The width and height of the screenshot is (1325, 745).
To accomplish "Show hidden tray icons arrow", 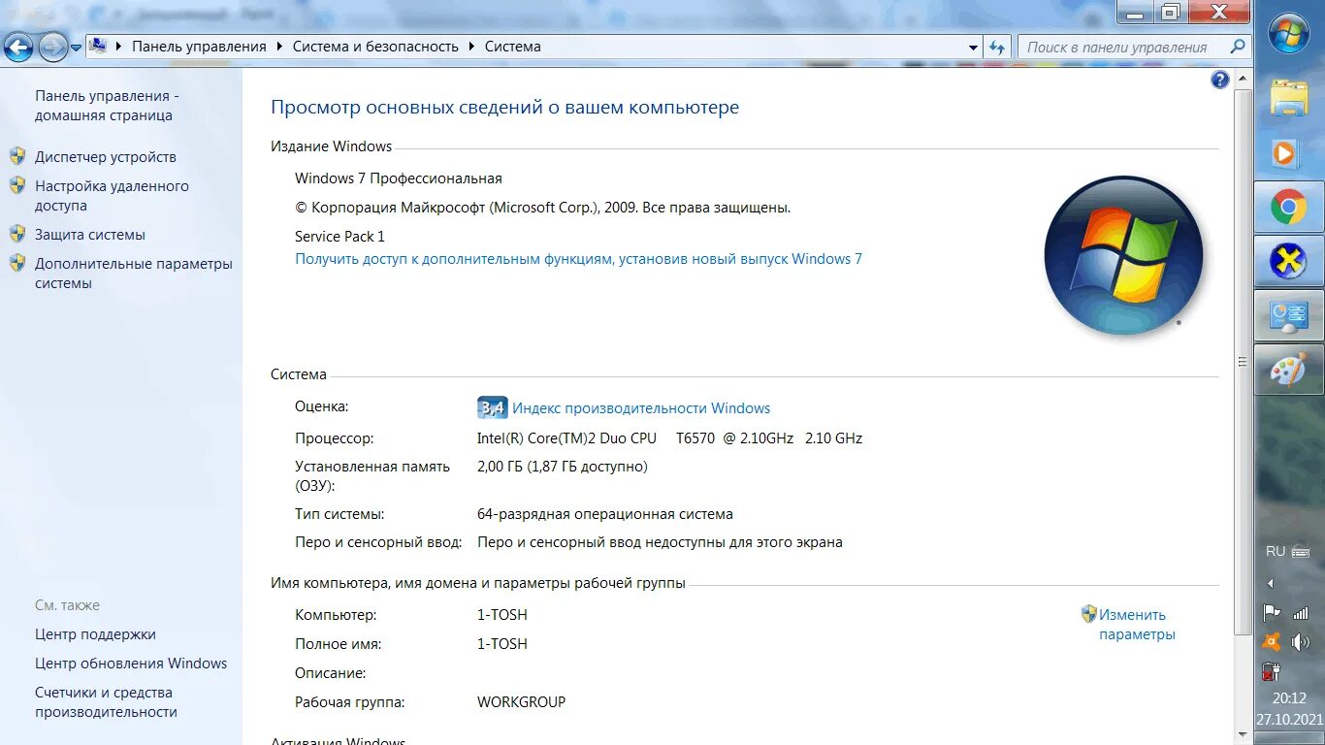I will click(x=1271, y=584).
